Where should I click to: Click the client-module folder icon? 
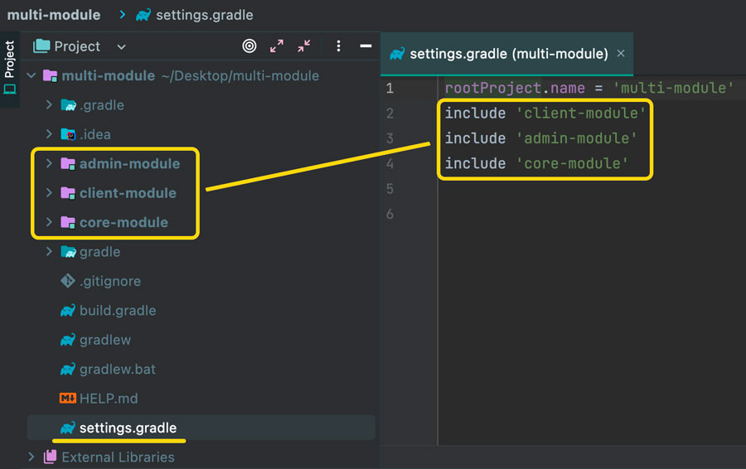68,193
